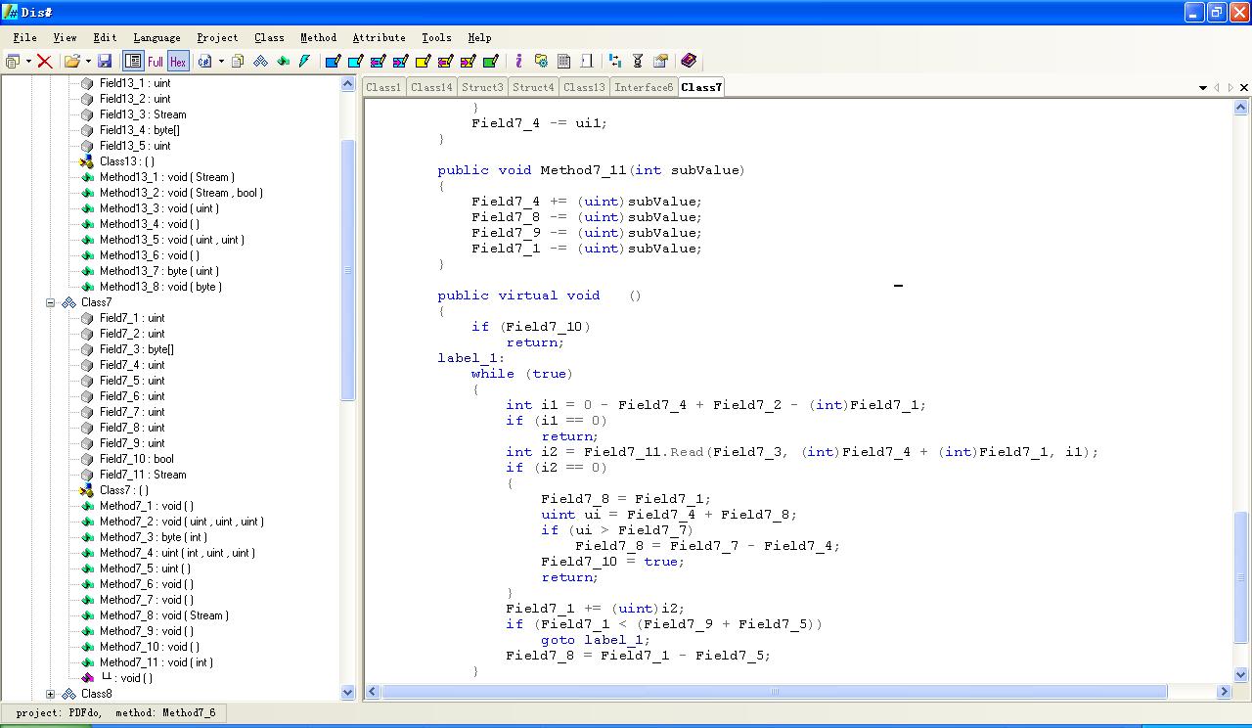Click the cyan box pencil icon
The width and height of the screenshot is (1252, 728).
(x=355, y=62)
